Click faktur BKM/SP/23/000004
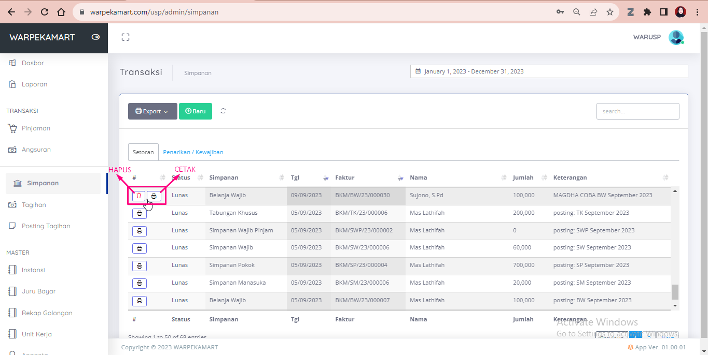708x355 pixels. click(x=361, y=265)
